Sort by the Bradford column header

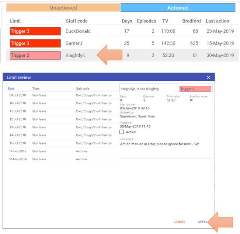click(x=191, y=21)
